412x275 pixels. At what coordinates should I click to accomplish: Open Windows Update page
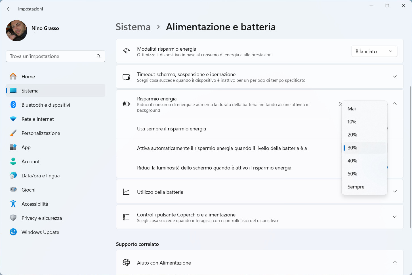click(40, 232)
